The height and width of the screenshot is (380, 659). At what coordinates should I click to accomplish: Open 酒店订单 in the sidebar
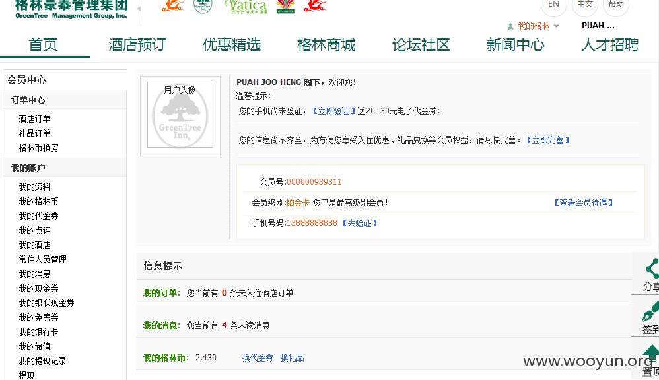[x=34, y=119]
